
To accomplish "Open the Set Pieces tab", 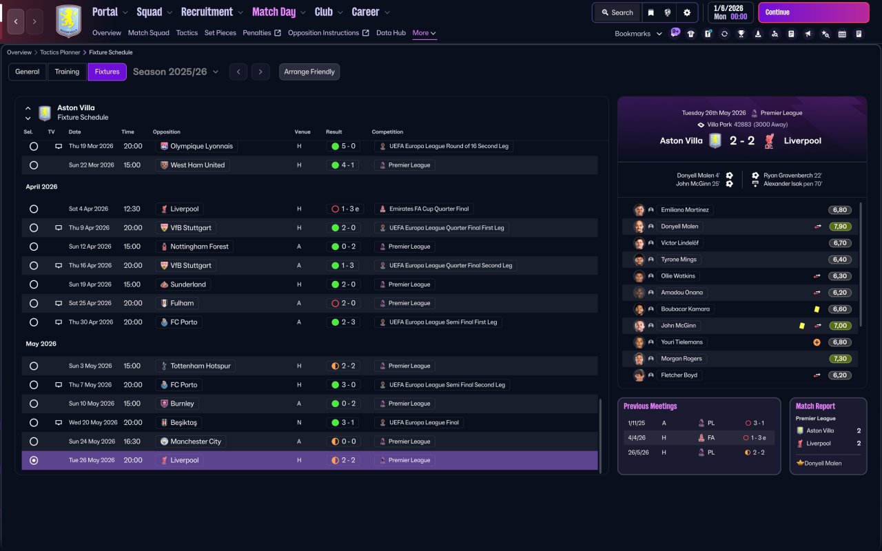I will pos(220,33).
